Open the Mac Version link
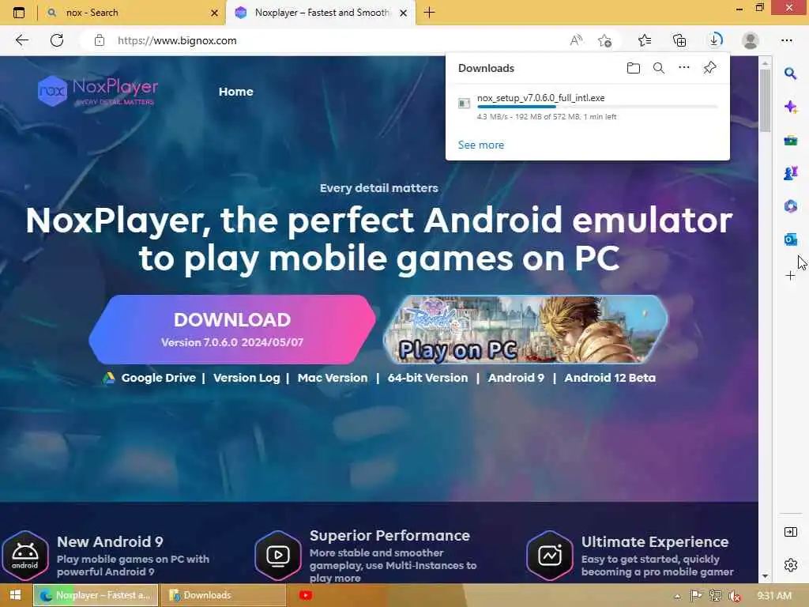The height and width of the screenshot is (607, 809). (x=333, y=378)
